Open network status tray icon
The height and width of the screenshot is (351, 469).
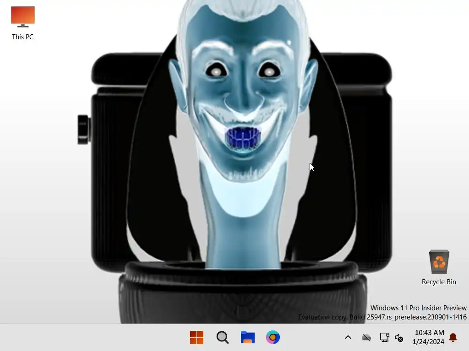(x=384, y=337)
